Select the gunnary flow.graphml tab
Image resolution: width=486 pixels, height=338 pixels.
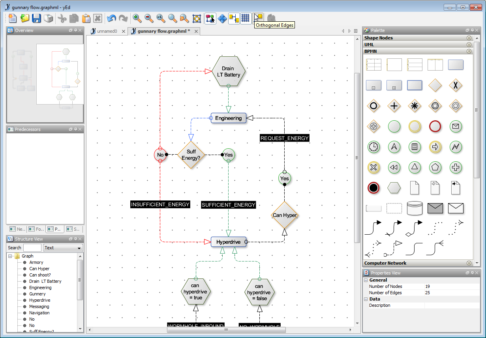click(x=163, y=31)
